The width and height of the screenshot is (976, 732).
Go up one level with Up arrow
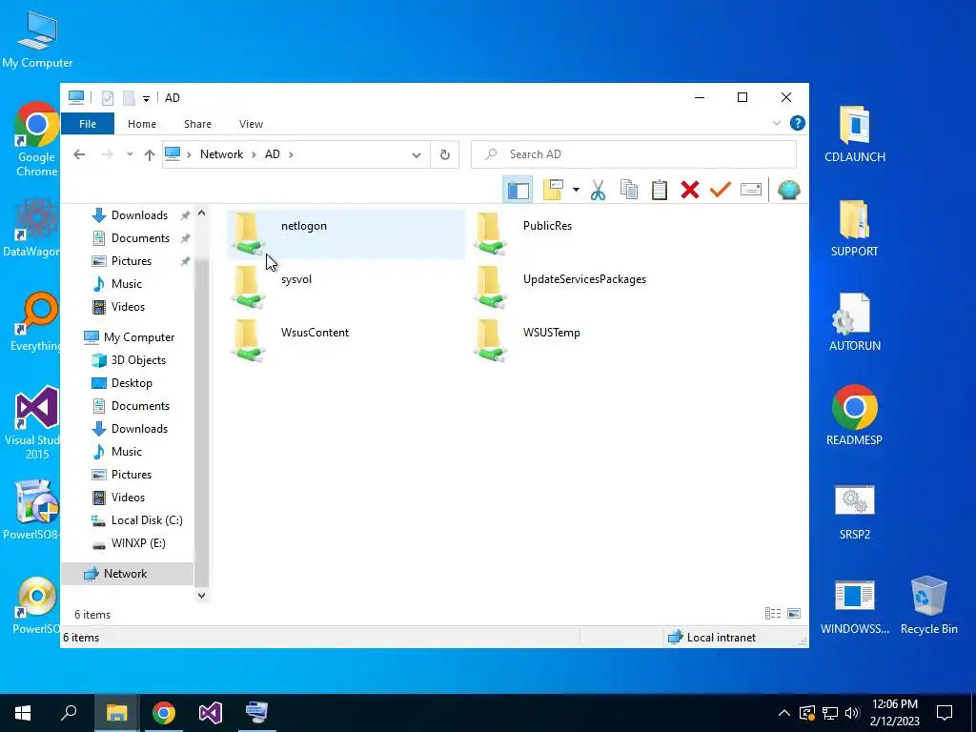[x=150, y=155]
